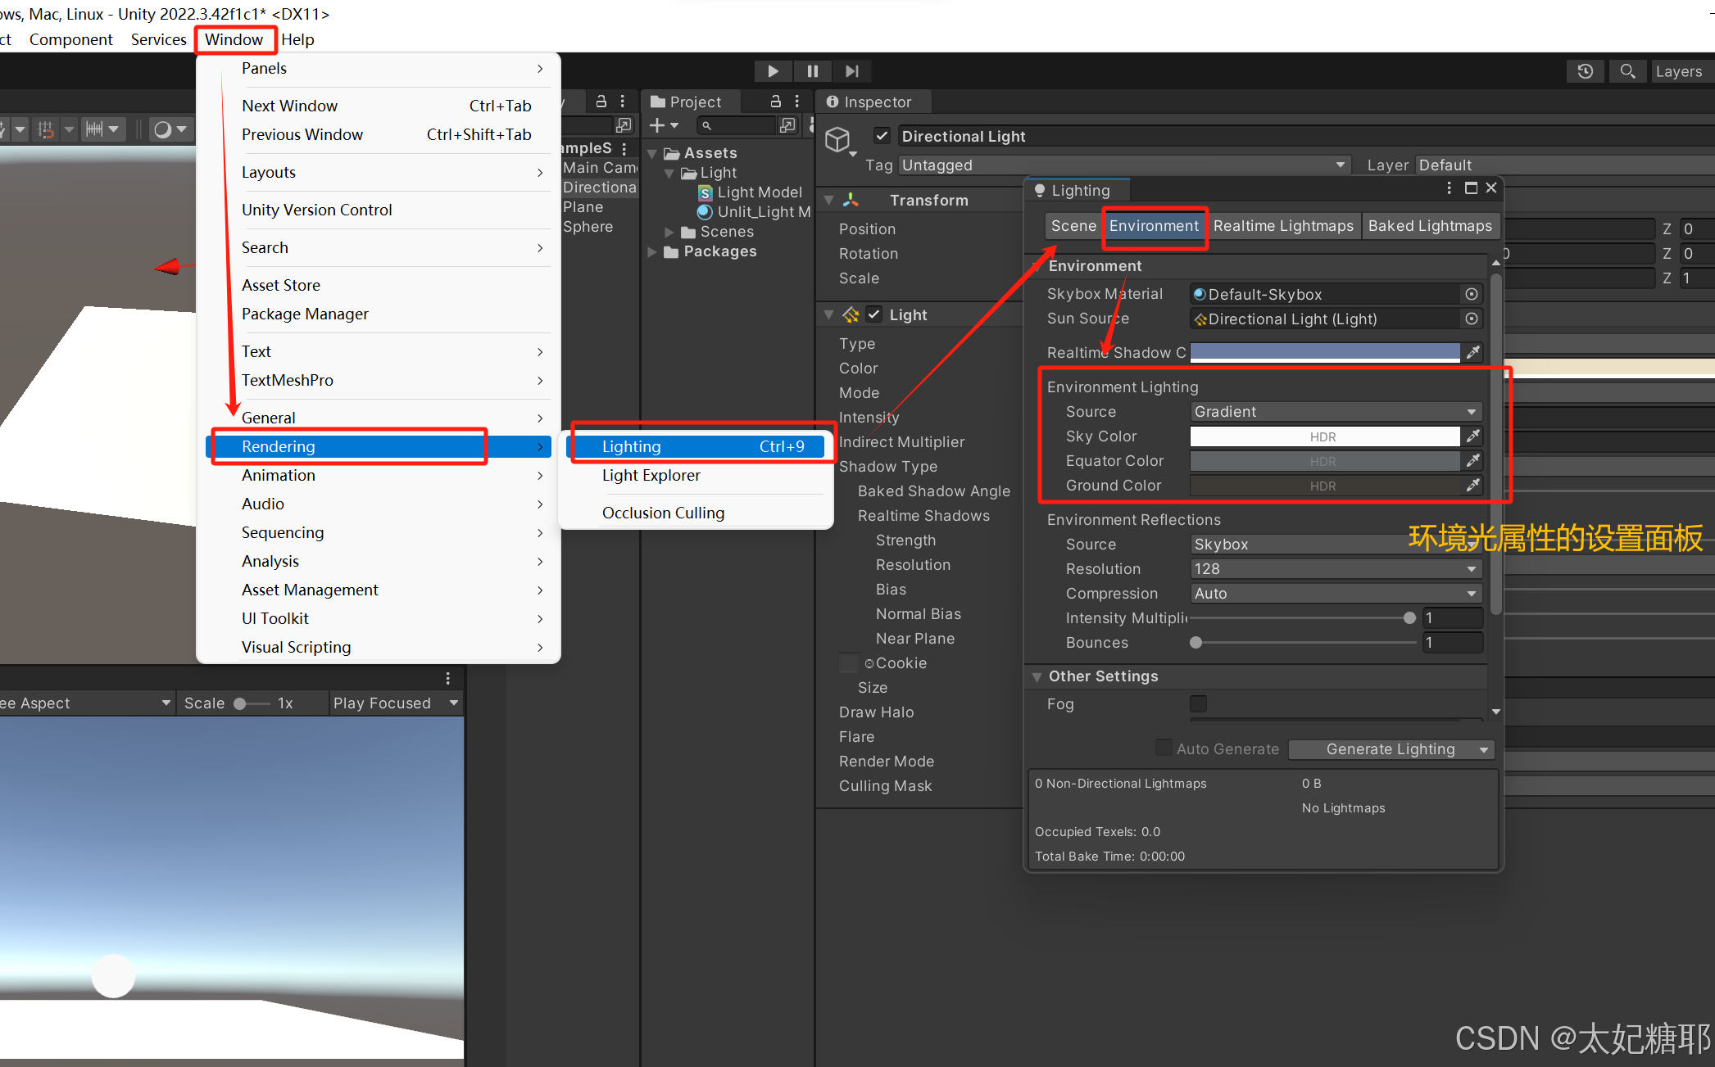Open the Play Focused dropdown
The width and height of the screenshot is (1715, 1067).
396,703
